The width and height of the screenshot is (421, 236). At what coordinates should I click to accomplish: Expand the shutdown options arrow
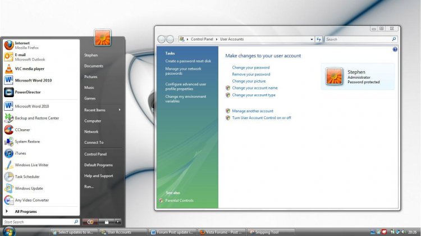(x=118, y=222)
